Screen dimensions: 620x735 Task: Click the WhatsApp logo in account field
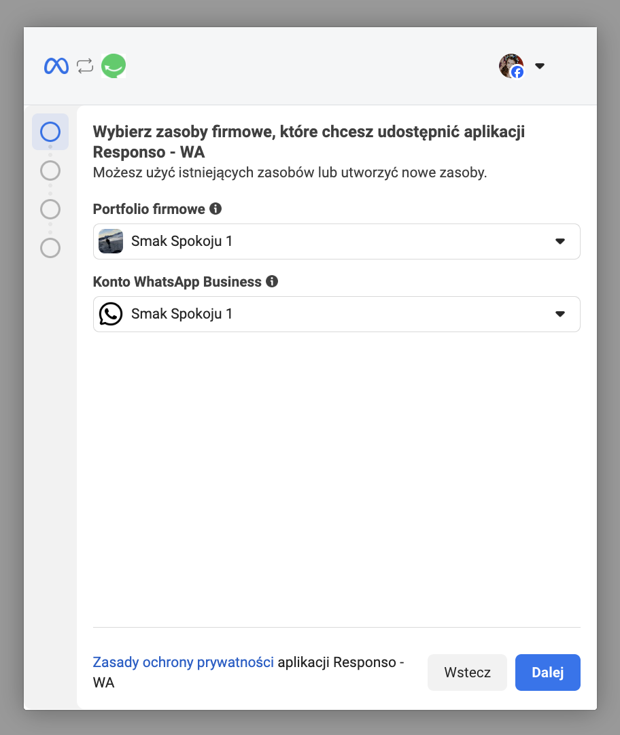tap(111, 314)
